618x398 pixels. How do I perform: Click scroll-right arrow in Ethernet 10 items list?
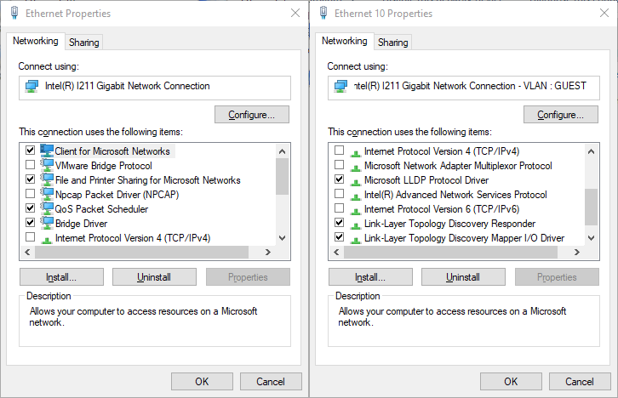click(577, 253)
